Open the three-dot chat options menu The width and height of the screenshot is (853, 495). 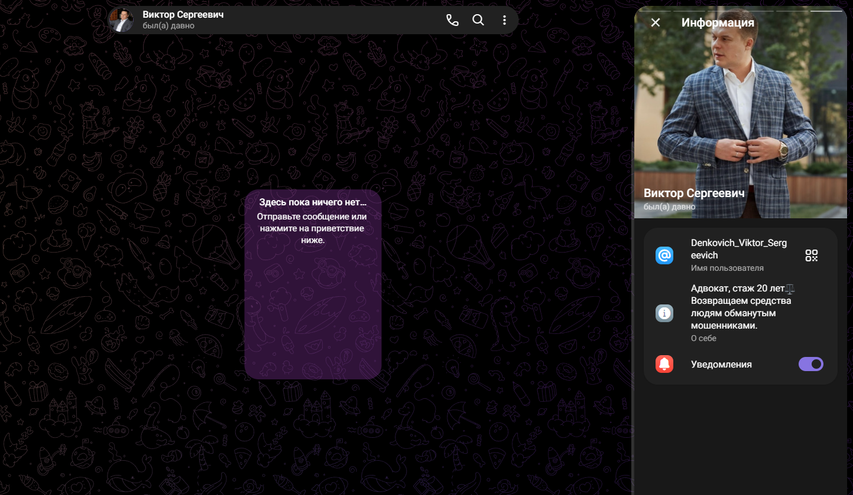[x=504, y=20]
